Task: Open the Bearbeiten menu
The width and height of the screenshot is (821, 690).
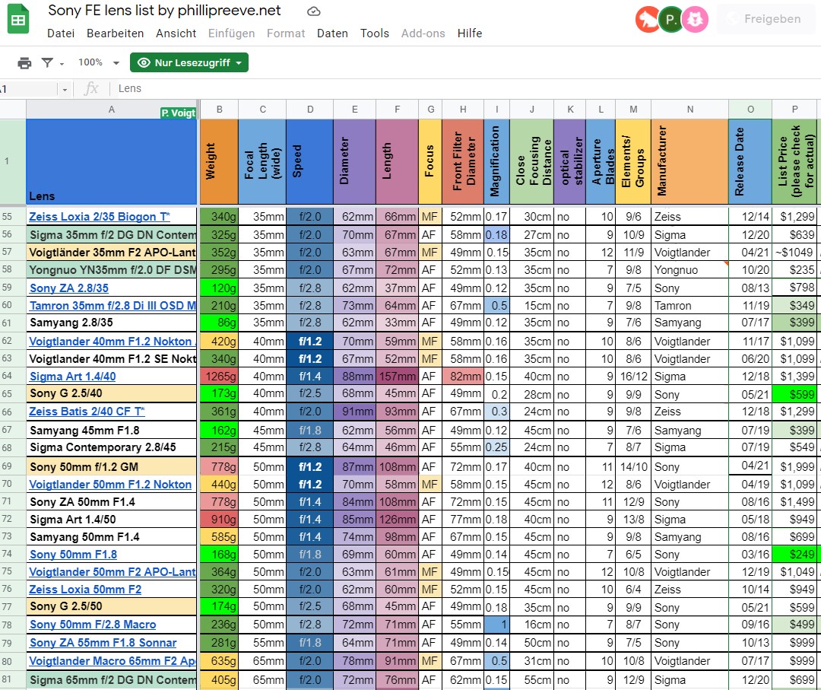Action: pyautogui.click(x=116, y=33)
